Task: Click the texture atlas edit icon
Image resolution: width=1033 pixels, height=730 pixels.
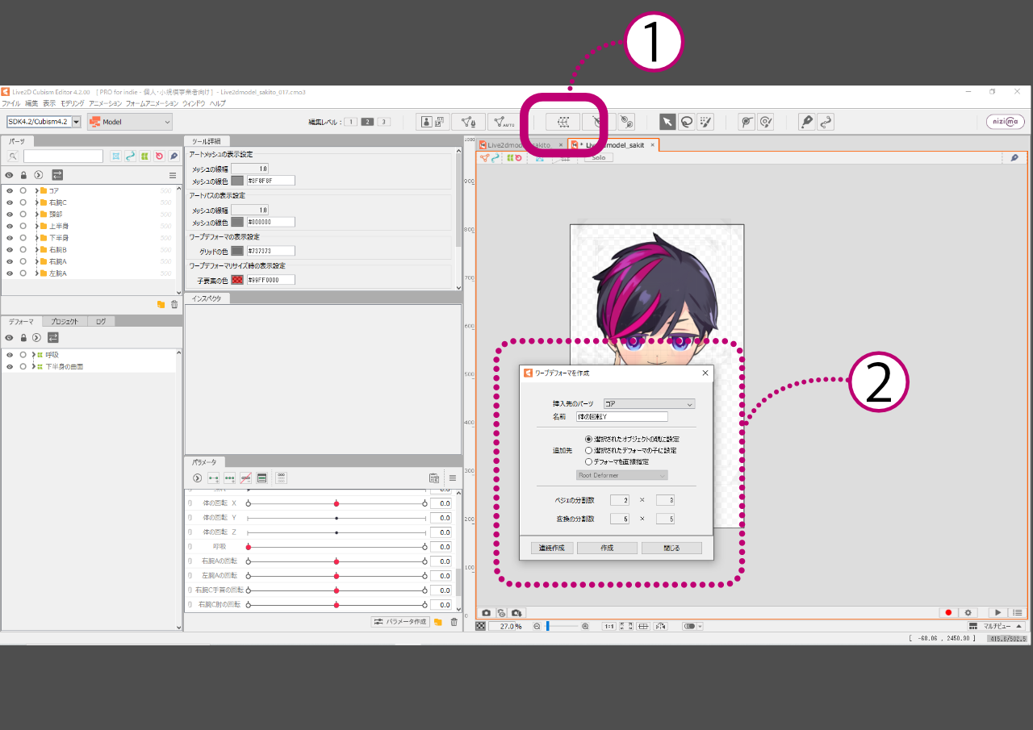Action: tap(433, 122)
